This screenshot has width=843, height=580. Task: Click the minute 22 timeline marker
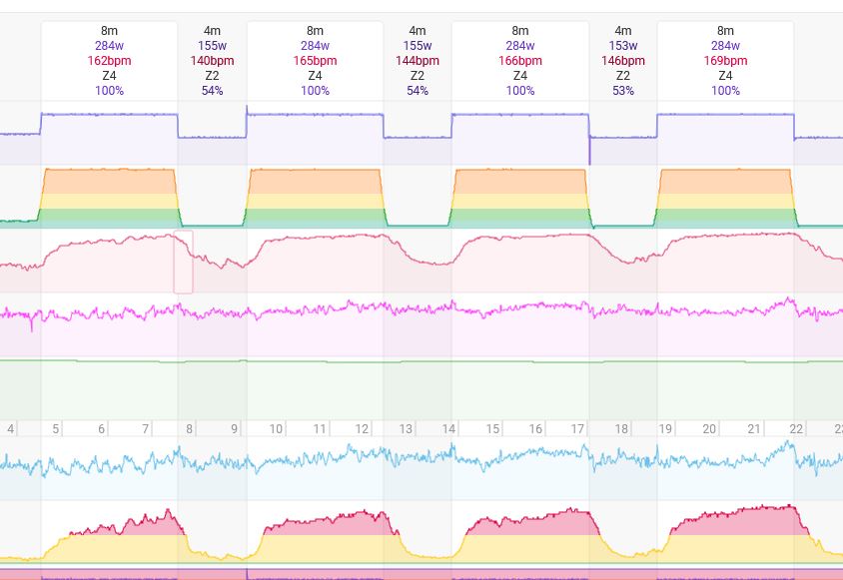[796, 428]
